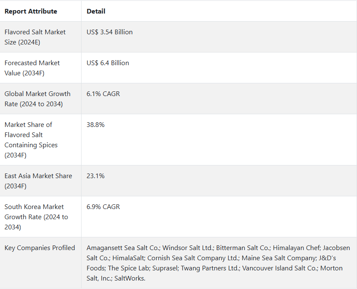
Task: Select the 23.1% East Asia value
Action: coord(95,176)
